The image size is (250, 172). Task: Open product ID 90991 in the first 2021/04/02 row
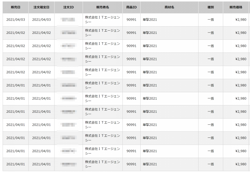[131, 33]
